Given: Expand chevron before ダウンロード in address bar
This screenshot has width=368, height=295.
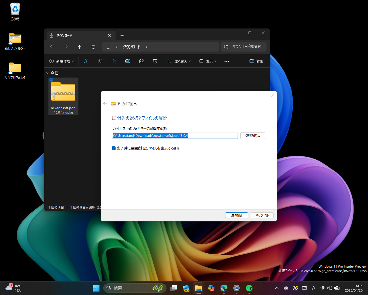Looking at the screenshot, I should click(117, 47).
